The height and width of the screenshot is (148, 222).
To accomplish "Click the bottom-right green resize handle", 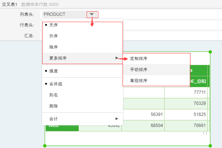I will 210,146.
